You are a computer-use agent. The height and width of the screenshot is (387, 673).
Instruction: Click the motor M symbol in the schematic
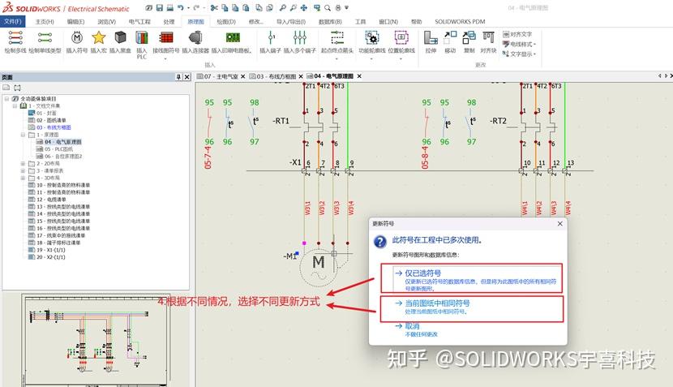319,267
